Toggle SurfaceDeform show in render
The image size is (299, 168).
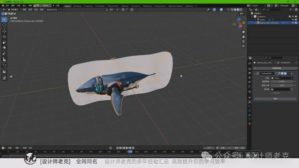click(285, 73)
